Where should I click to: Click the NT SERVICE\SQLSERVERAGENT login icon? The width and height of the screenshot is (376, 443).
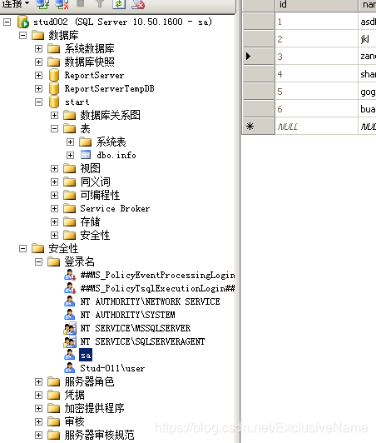tap(70, 341)
